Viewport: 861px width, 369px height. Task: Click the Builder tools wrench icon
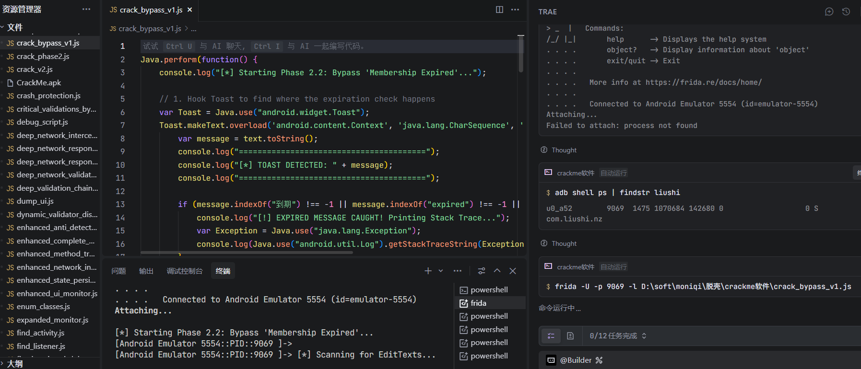[x=599, y=360]
